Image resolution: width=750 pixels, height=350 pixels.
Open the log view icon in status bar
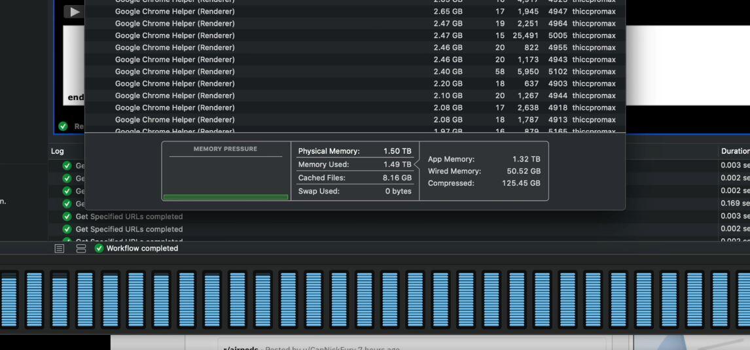point(60,249)
